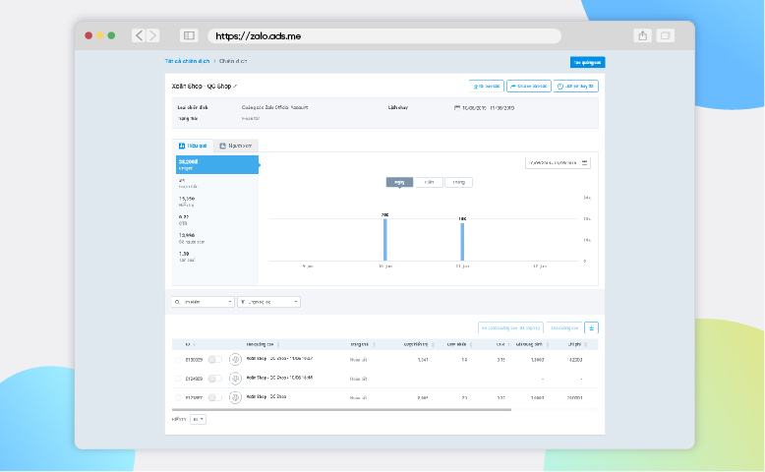Sort by cost column arrows
This screenshot has height=472, width=765.
click(585, 344)
